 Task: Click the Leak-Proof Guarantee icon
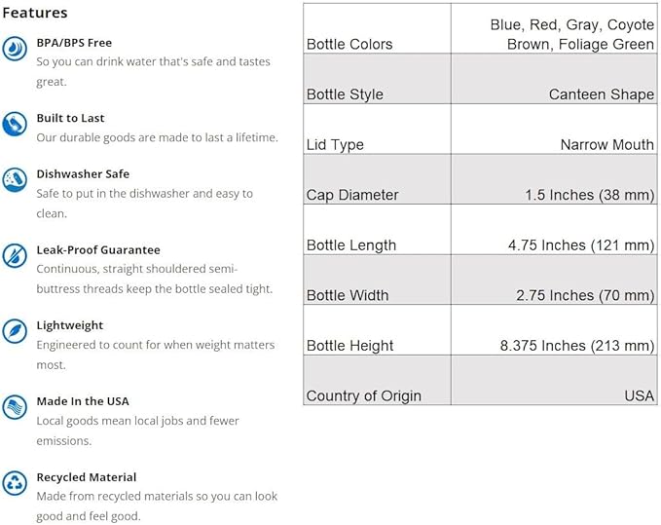tap(15, 256)
